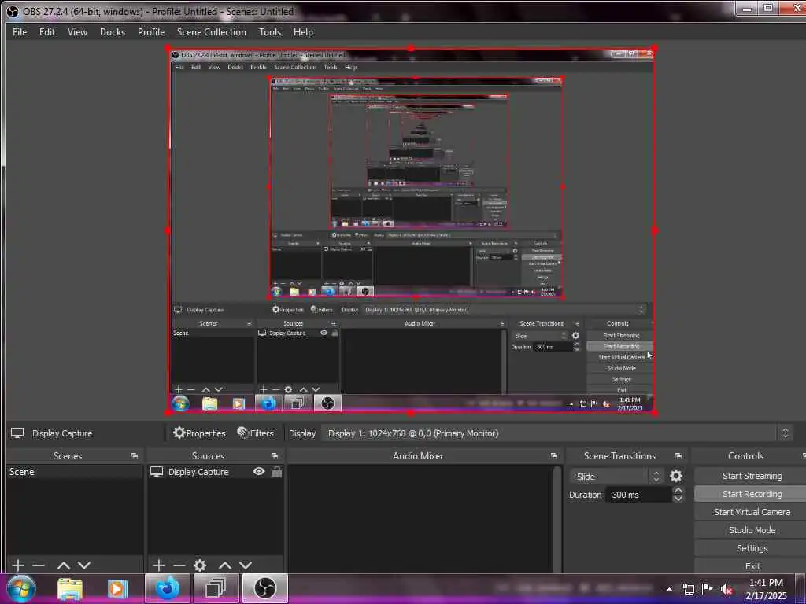
Task: Move source up with arrow icon
Action: (x=225, y=565)
